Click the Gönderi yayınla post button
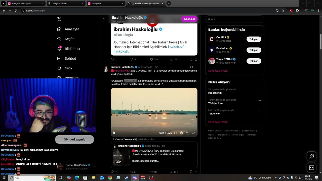 click(x=74, y=140)
